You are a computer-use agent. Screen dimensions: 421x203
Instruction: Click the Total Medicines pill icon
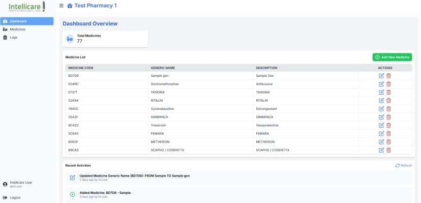click(70, 39)
